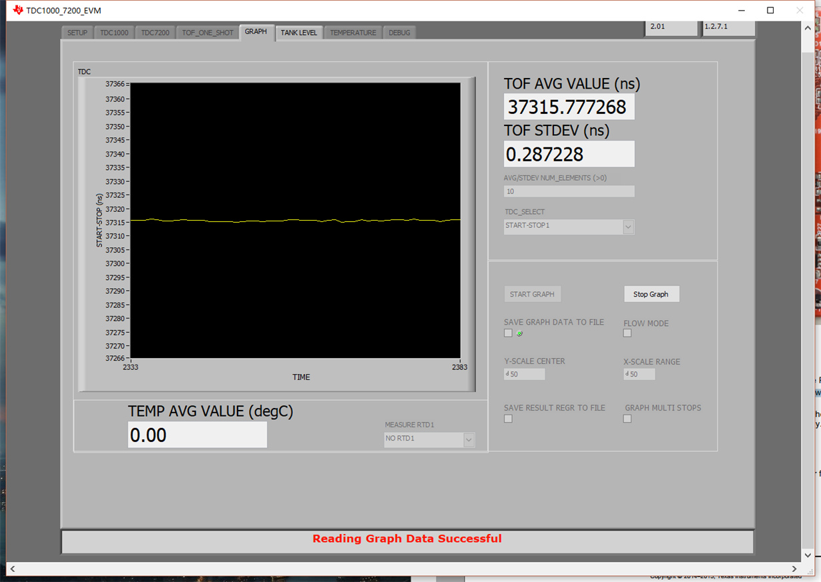This screenshot has width=821, height=582.
Task: Switch to TANK LEVEL tab
Action: (299, 33)
